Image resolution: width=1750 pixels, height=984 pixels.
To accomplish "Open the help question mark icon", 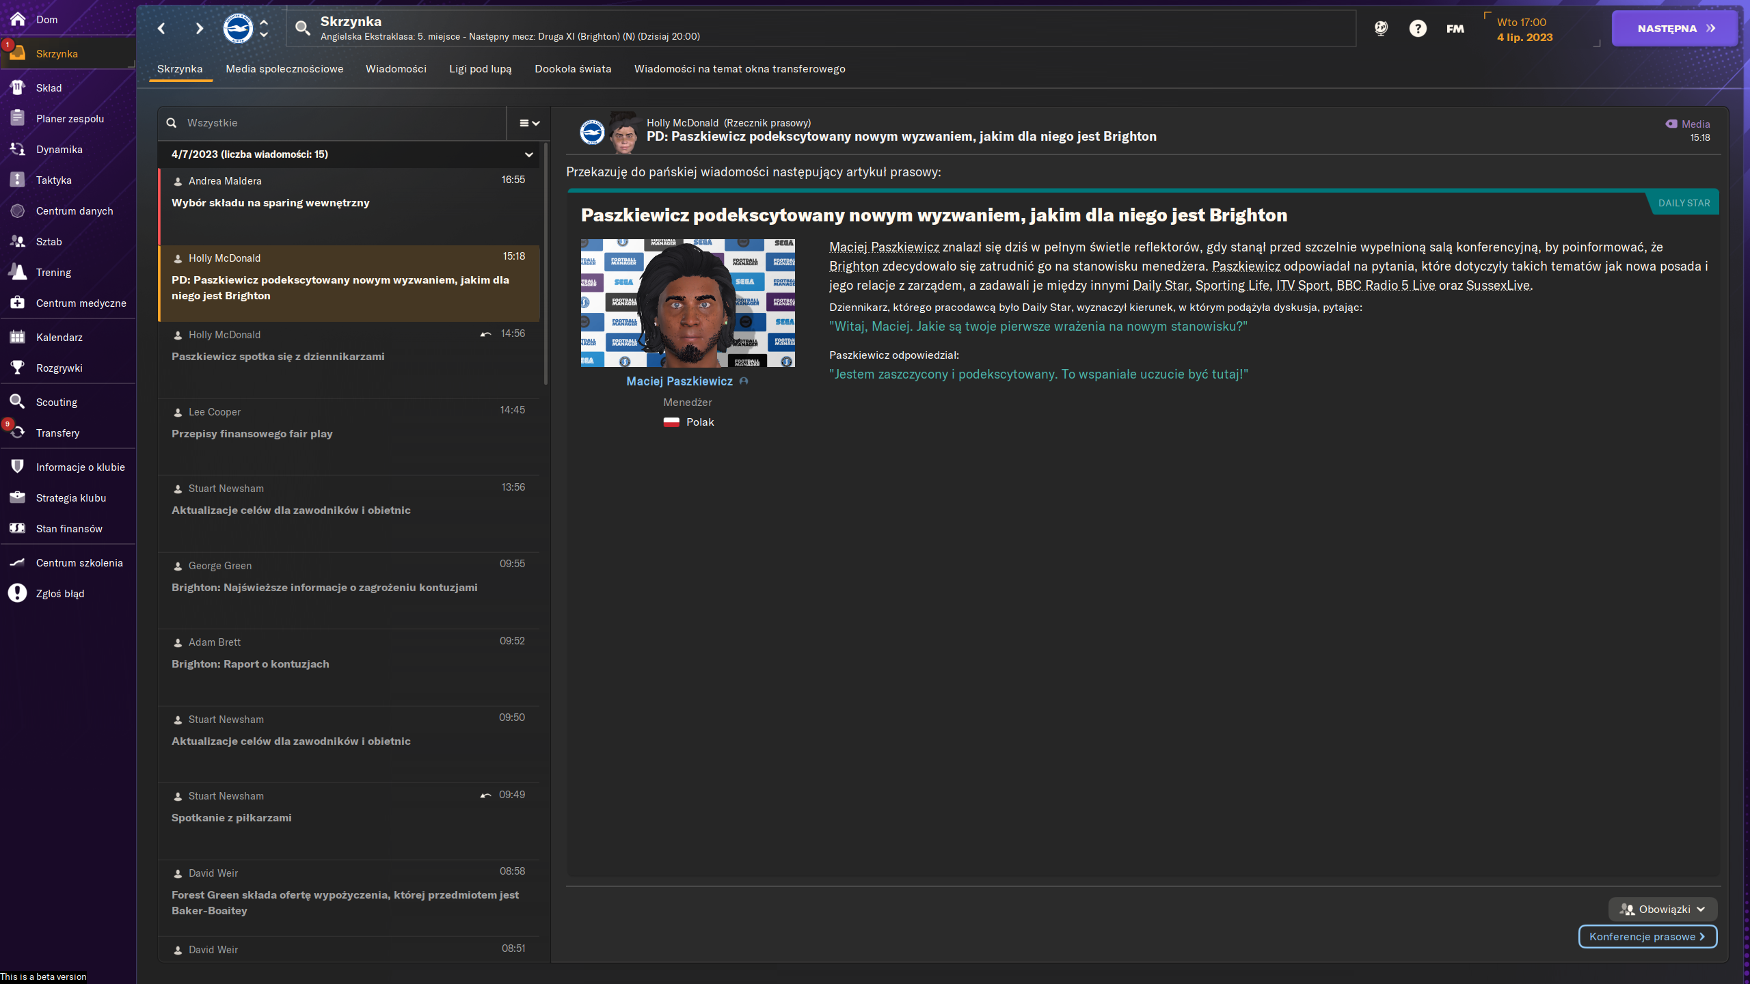I will click(x=1418, y=29).
